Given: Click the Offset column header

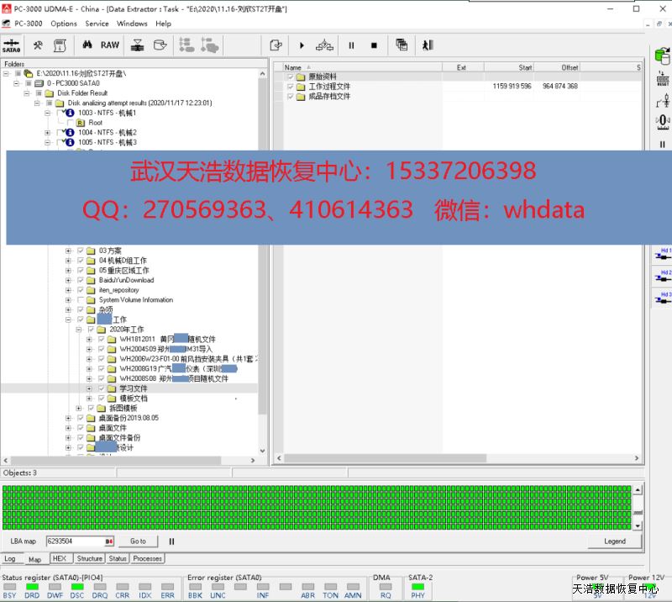Looking at the screenshot, I should pyautogui.click(x=570, y=67).
